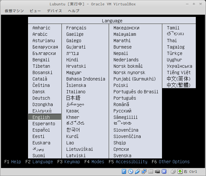Pick Norsk bokmål language
206x176 pixels.
pos(128,66)
